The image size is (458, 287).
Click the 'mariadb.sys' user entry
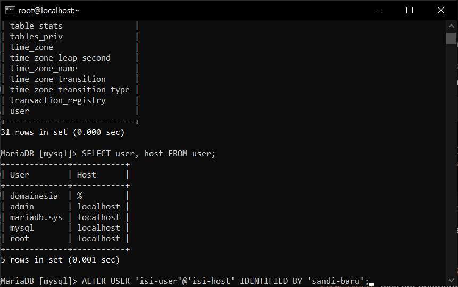point(36,217)
